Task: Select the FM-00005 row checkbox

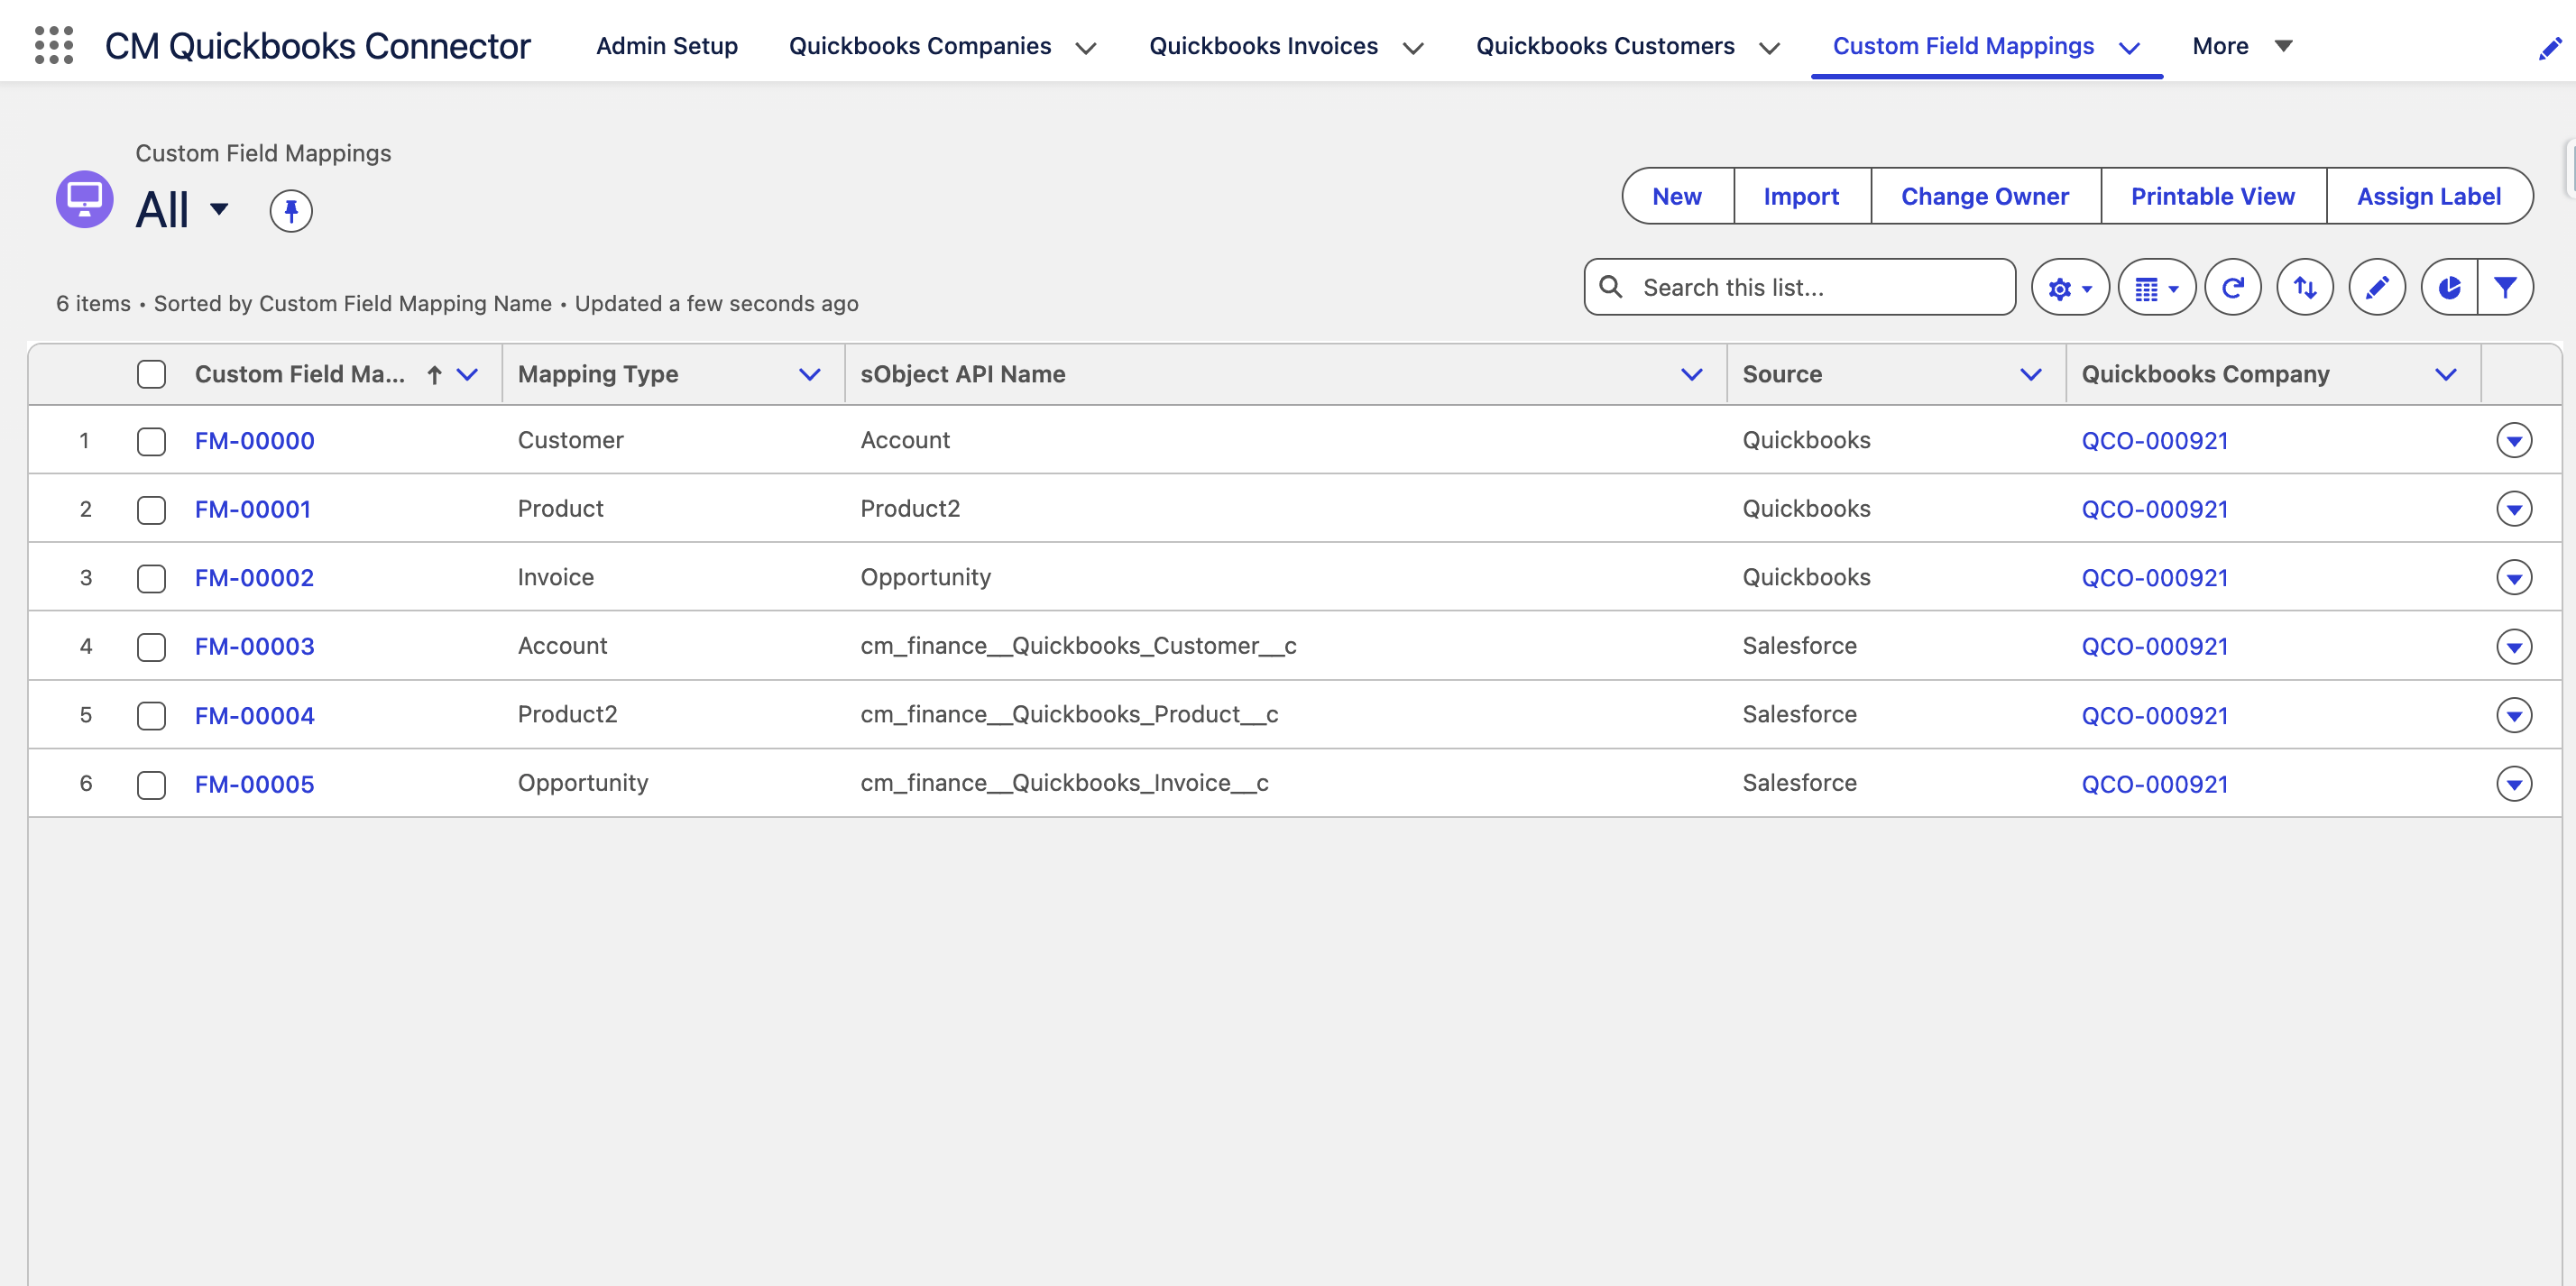Action: pyautogui.click(x=151, y=784)
